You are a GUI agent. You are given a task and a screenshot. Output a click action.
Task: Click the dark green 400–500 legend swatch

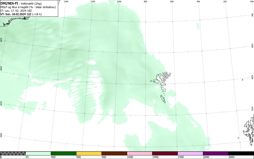pos(63,153)
